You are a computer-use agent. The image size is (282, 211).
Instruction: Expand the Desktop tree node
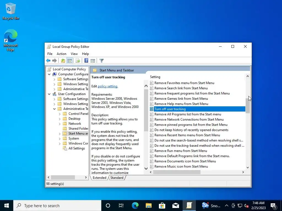59,119
